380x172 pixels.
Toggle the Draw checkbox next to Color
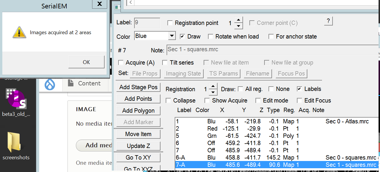pos(182,36)
